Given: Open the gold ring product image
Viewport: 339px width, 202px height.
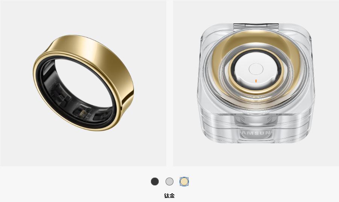Looking at the screenshot, I should point(83,83).
